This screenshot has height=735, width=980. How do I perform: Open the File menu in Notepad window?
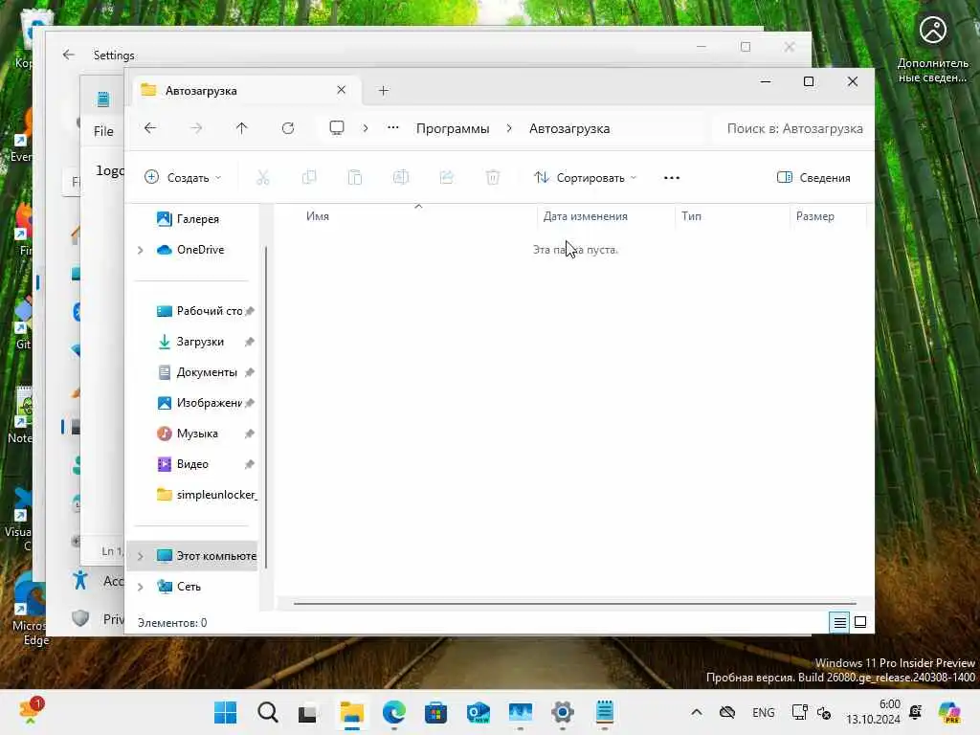[103, 131]
